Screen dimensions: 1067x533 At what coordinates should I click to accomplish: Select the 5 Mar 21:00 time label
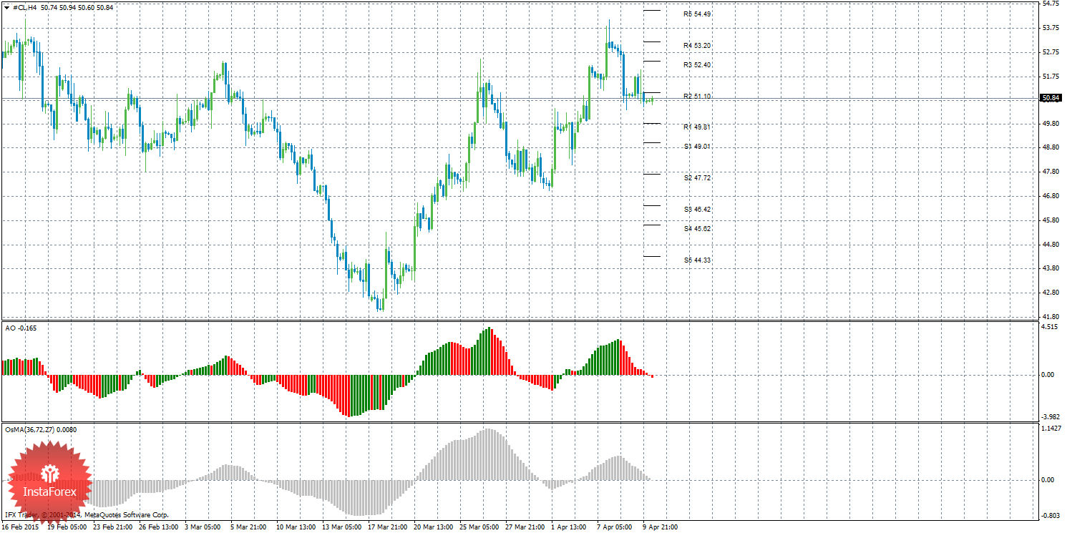(x=249, y=527)
